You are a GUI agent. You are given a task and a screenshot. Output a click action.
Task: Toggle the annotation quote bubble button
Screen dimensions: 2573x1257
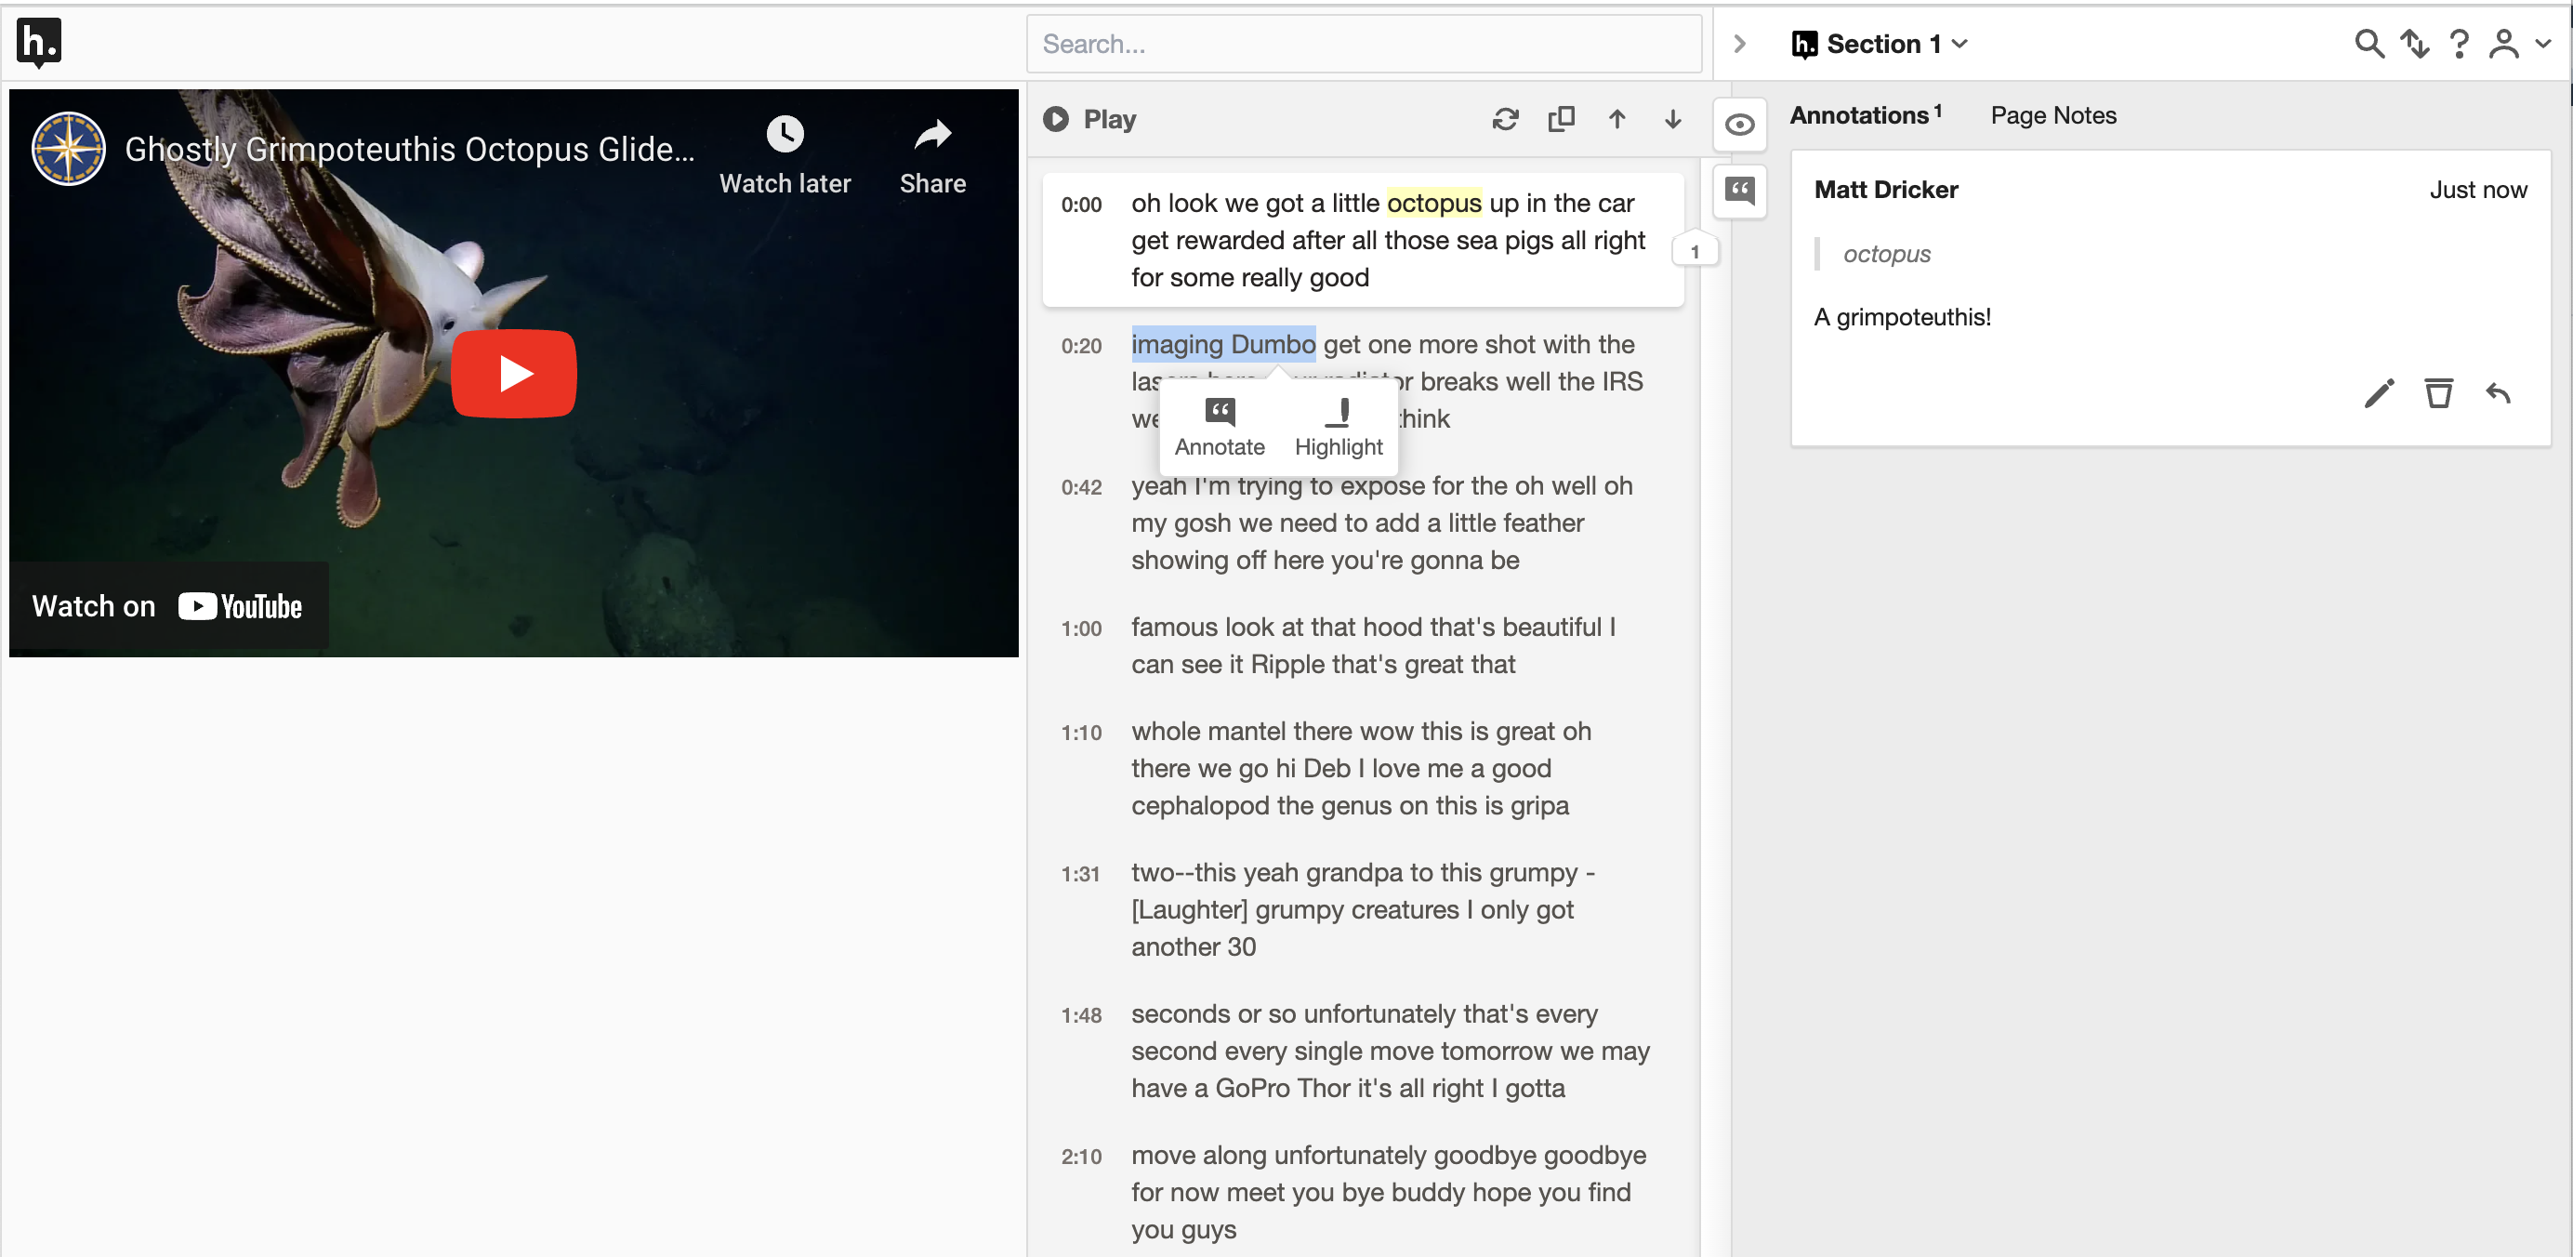coord(1740,192)
